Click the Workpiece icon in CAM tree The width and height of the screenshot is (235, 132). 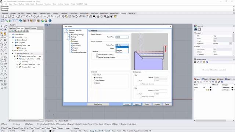[18, 48]
